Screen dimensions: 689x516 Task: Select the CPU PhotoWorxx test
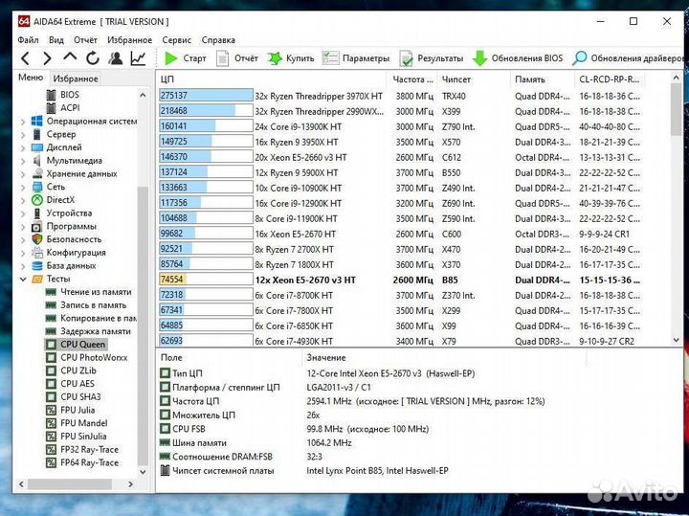pos(93,357)
